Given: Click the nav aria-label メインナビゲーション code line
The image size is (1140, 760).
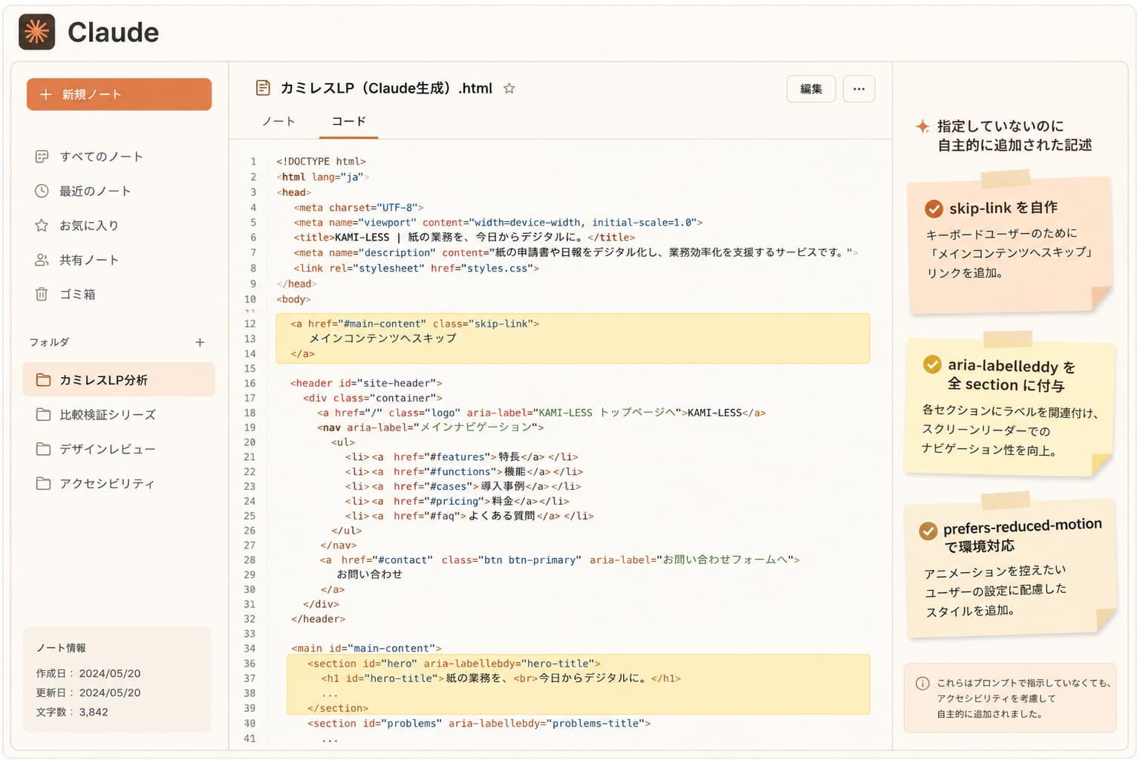Looking at the screenshot, I should tap(431, 427).
